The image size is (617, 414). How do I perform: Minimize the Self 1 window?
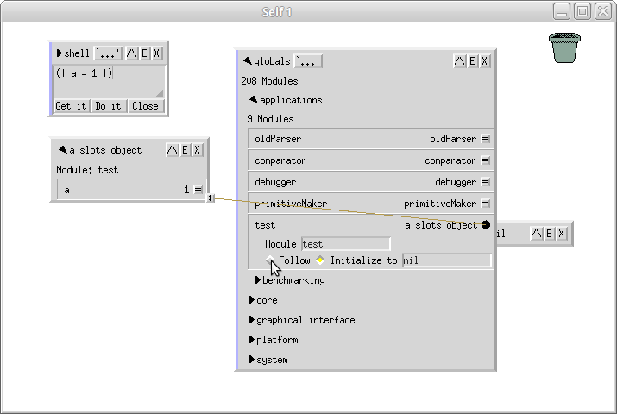point(562,11)
